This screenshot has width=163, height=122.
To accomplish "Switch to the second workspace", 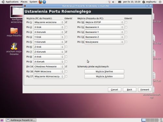I will point(148,120).
